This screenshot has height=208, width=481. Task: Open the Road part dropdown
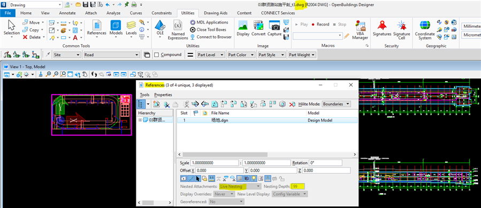coord(112,55)
